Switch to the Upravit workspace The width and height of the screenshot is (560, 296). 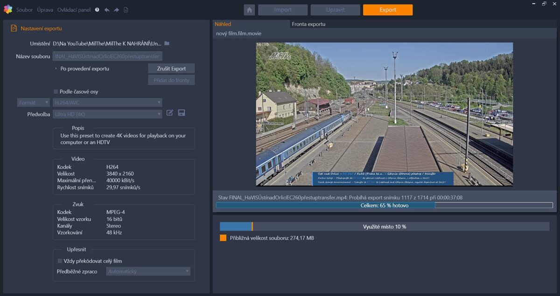pyautogui.click(x=336, y=10)
